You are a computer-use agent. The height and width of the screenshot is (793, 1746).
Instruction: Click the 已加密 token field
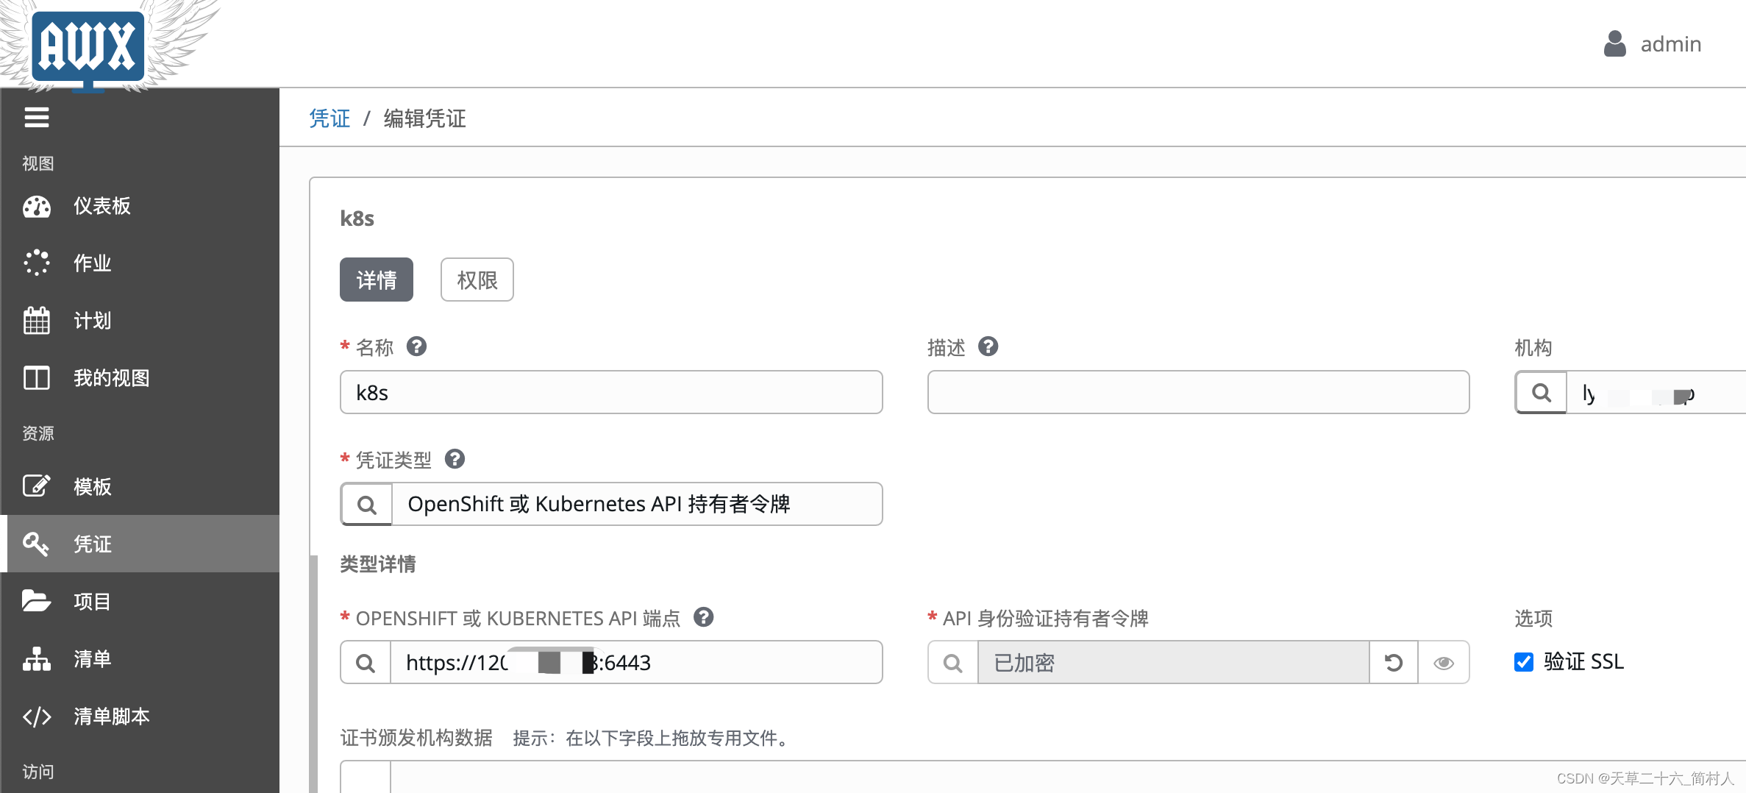pos(1174,662)
